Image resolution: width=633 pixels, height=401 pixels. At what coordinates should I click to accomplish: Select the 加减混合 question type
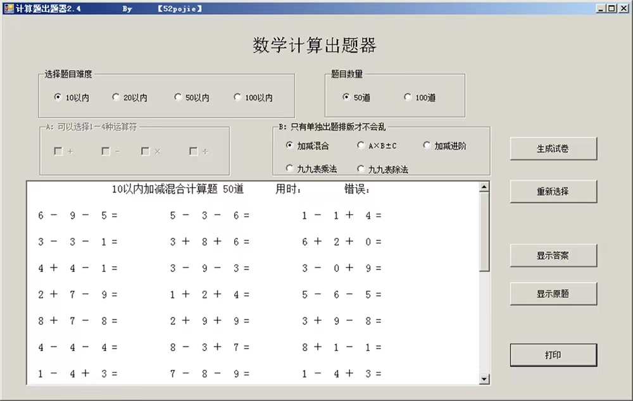pyautogui.click(x=289, y=145)
